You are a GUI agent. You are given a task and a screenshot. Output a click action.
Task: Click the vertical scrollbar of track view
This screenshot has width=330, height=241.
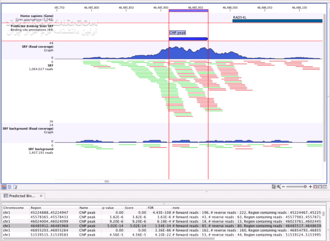pyautogui.click(x=324, y=88)
